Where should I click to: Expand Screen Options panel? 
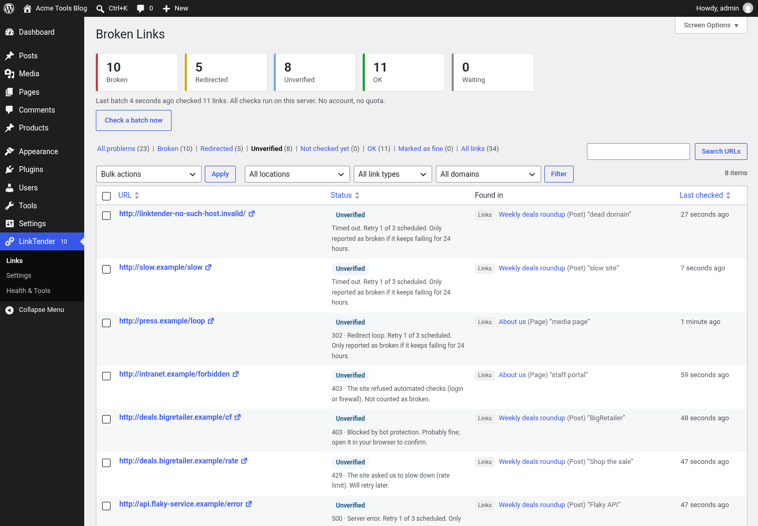tap(711, 25)
